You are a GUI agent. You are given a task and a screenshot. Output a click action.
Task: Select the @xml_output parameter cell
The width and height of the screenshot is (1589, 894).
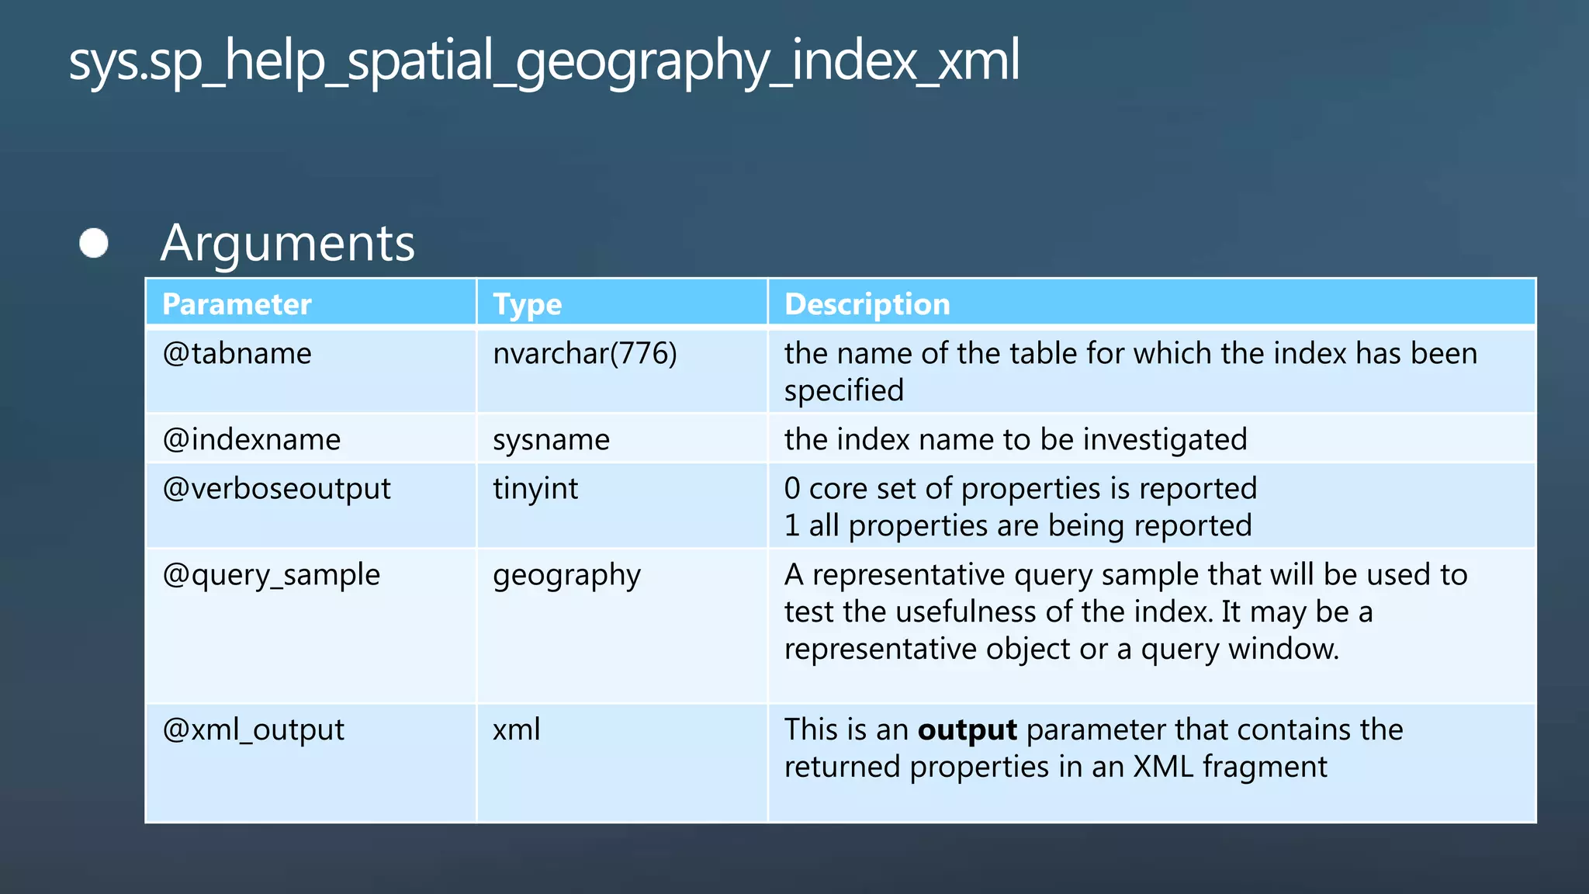pyautogui.click(x=253, y=730)
